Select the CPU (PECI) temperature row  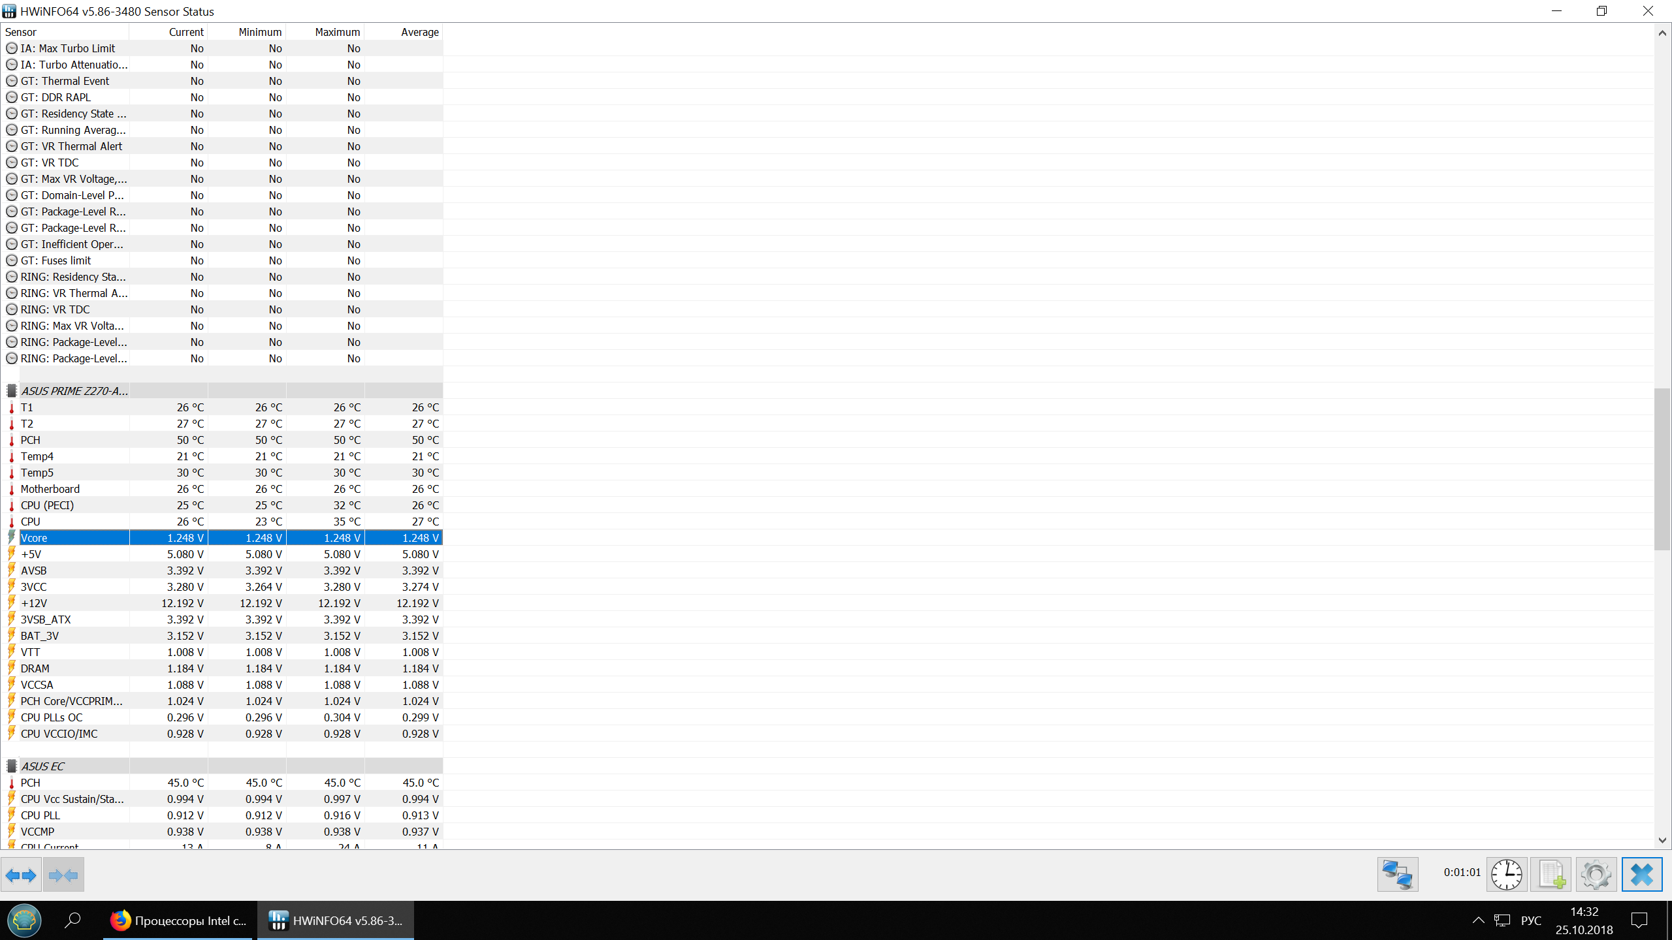pos(47,505)
